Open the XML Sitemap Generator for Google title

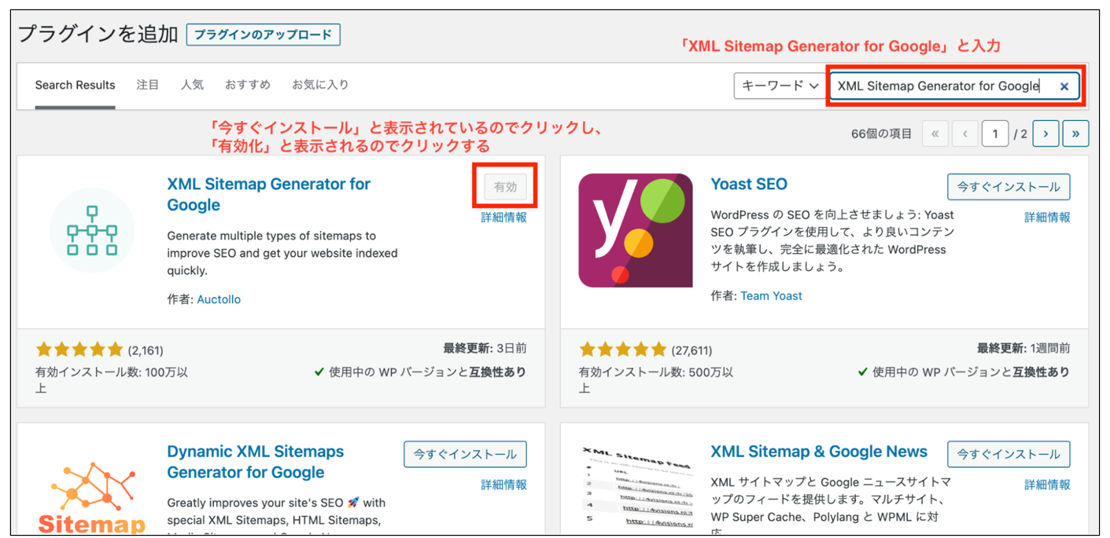point(268,194)
